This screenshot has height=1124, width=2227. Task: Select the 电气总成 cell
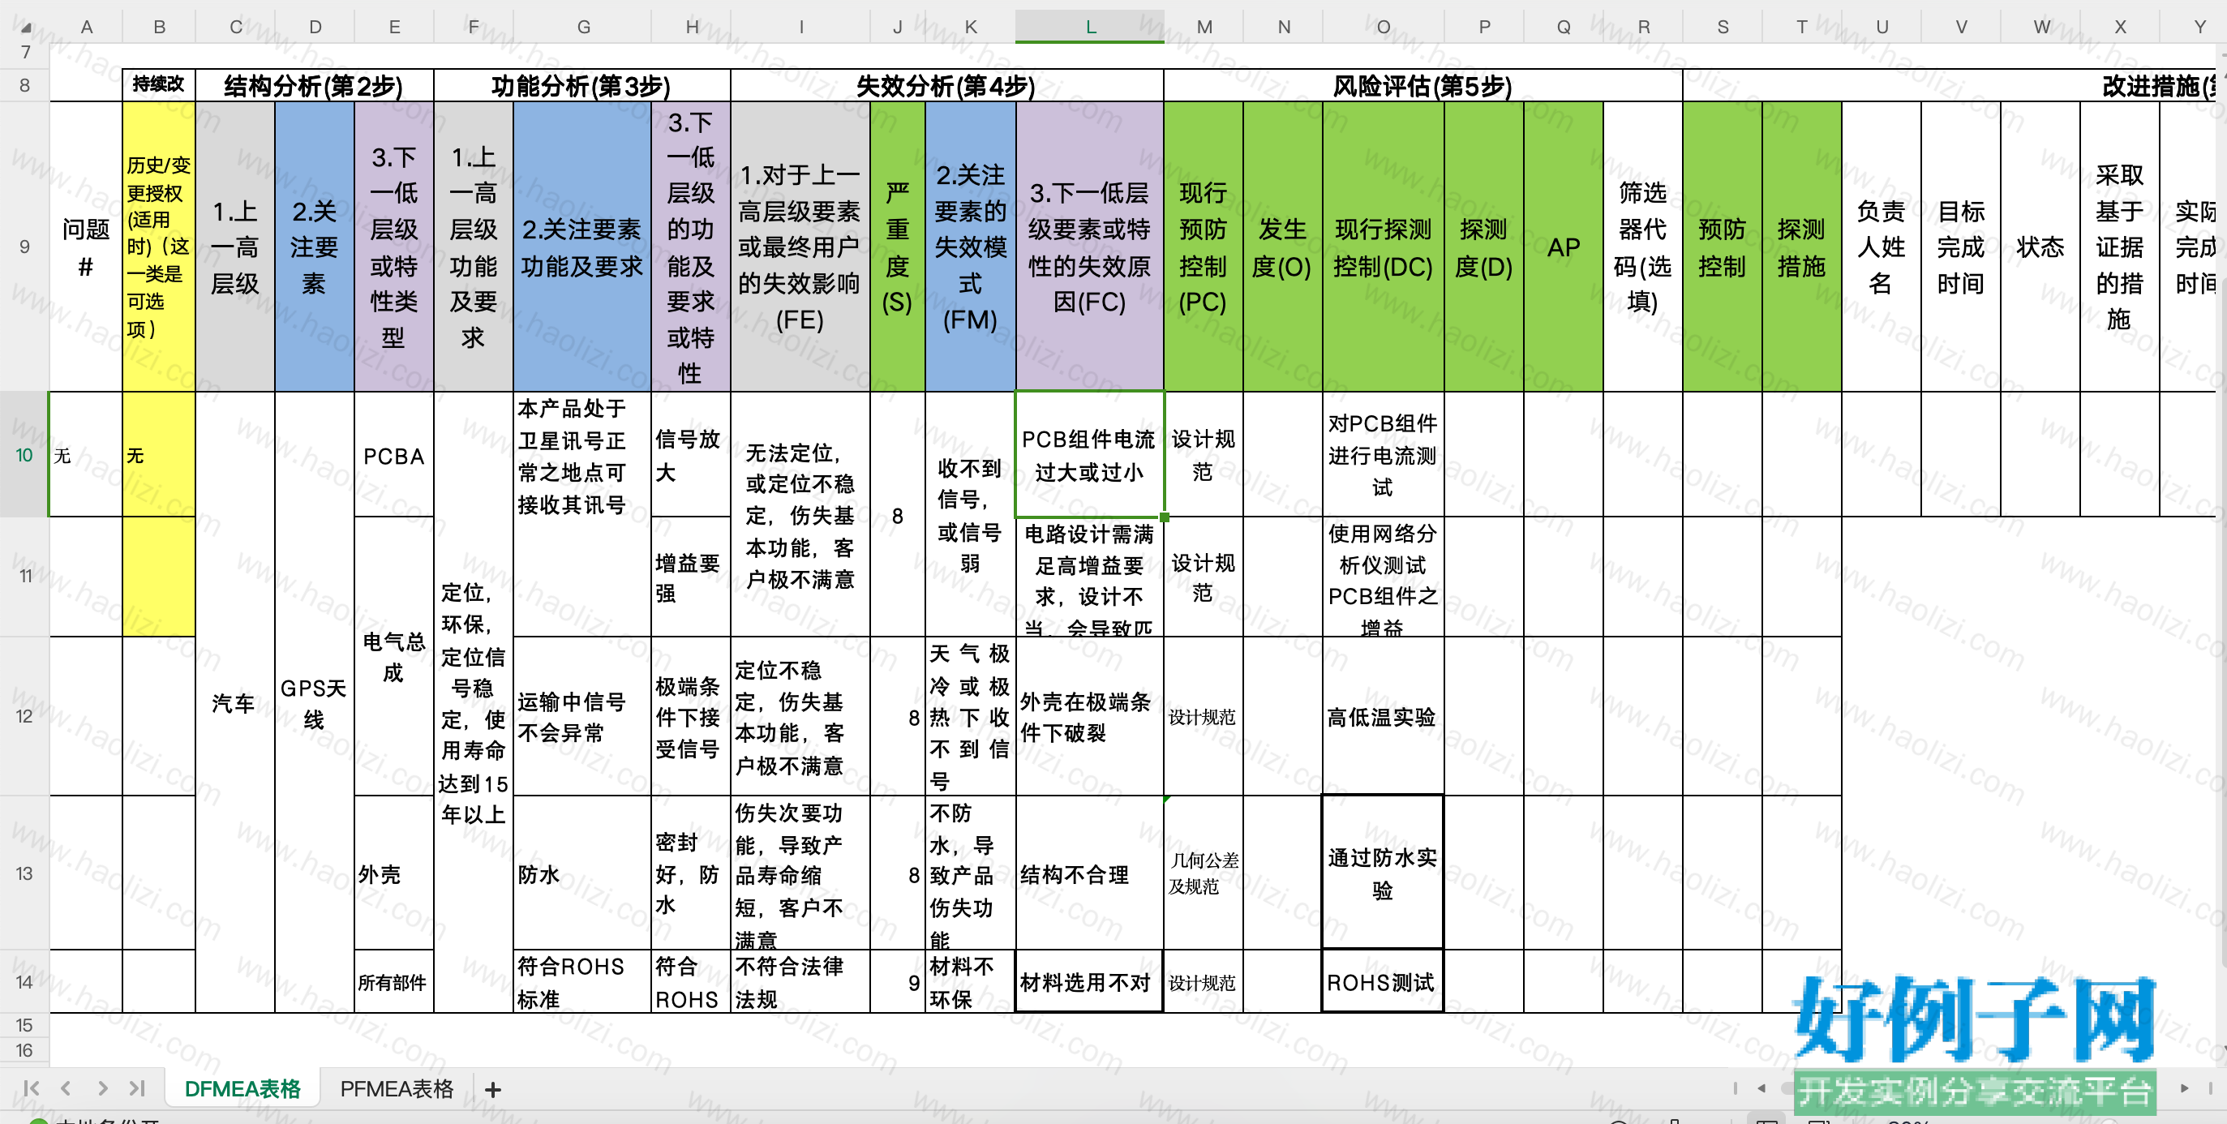tap(394, 656)
